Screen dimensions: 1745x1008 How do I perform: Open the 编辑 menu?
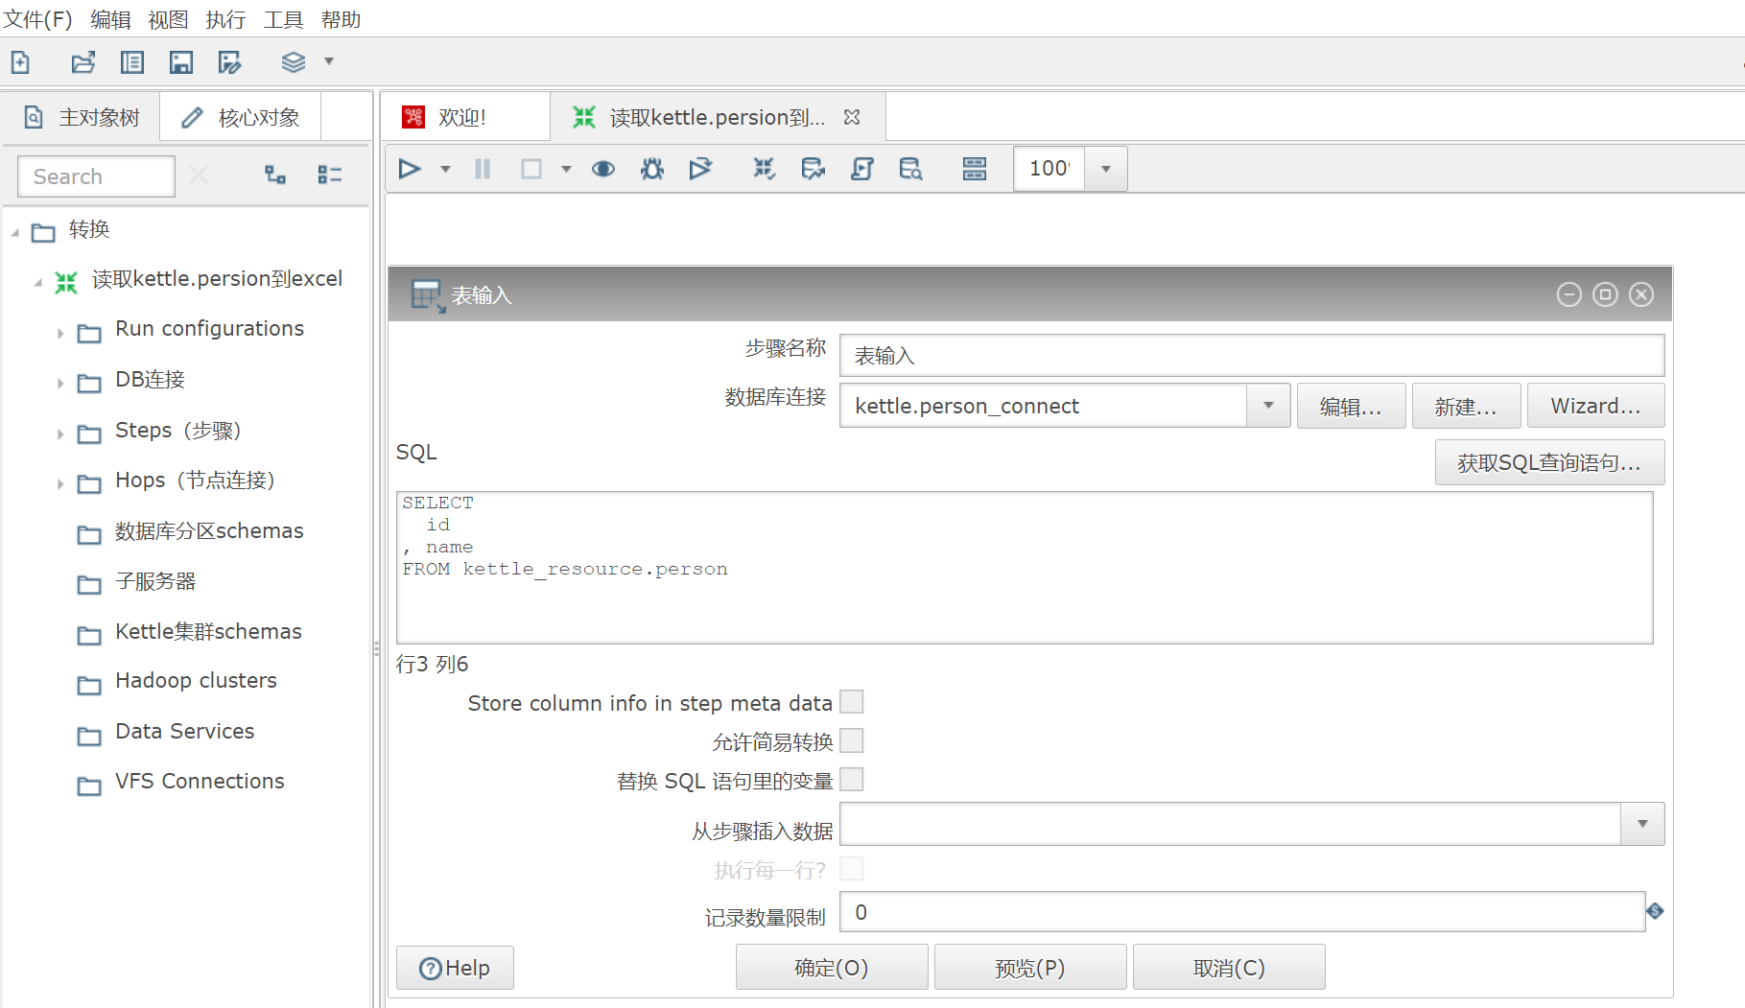pos(110,19)
